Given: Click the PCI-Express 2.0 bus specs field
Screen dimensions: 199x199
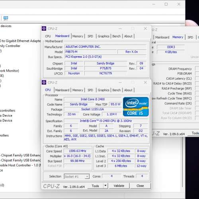Looking at the screenshot, I should (105, 57).
